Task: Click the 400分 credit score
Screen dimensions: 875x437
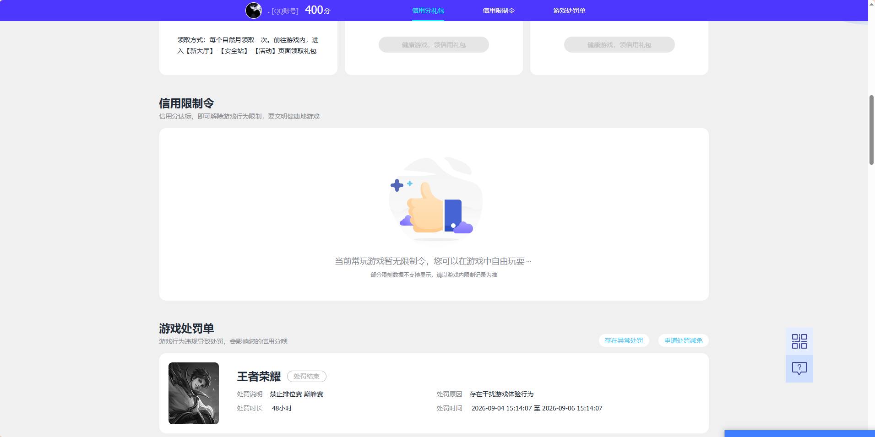Action: point(317,10)
